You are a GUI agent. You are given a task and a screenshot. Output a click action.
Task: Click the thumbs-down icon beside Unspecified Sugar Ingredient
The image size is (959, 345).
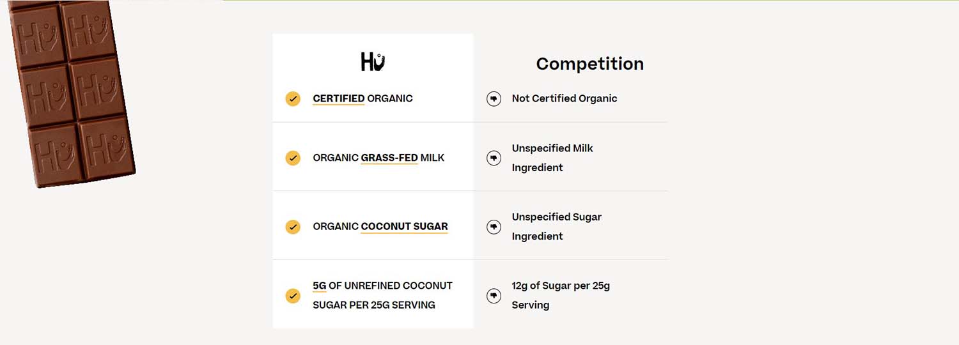point(494,226)
